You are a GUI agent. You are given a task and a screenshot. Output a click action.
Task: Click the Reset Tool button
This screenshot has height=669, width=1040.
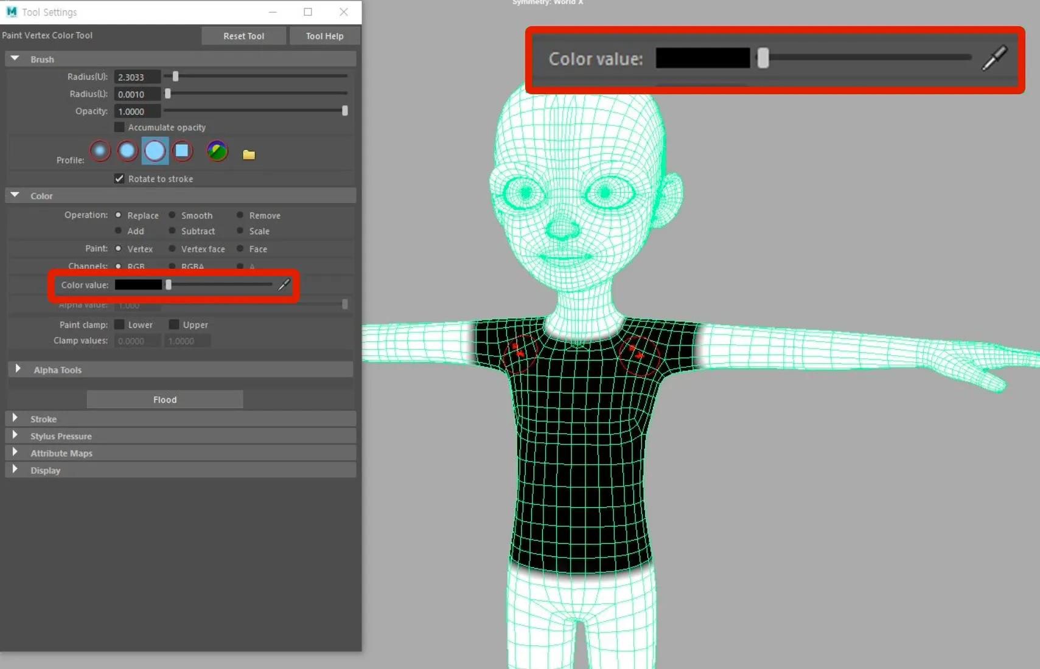(243, 36)
